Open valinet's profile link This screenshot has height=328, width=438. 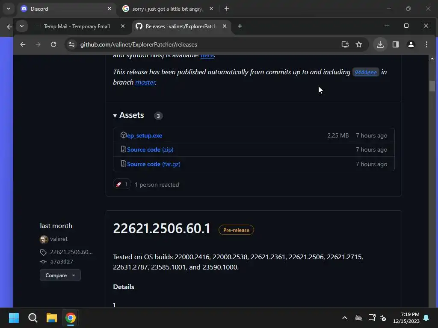pos(59,239)
